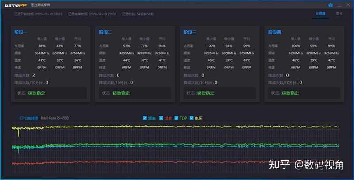This screenshot has height=180, width=354.
Task: Click the GamePP logo
Action: 15,5
